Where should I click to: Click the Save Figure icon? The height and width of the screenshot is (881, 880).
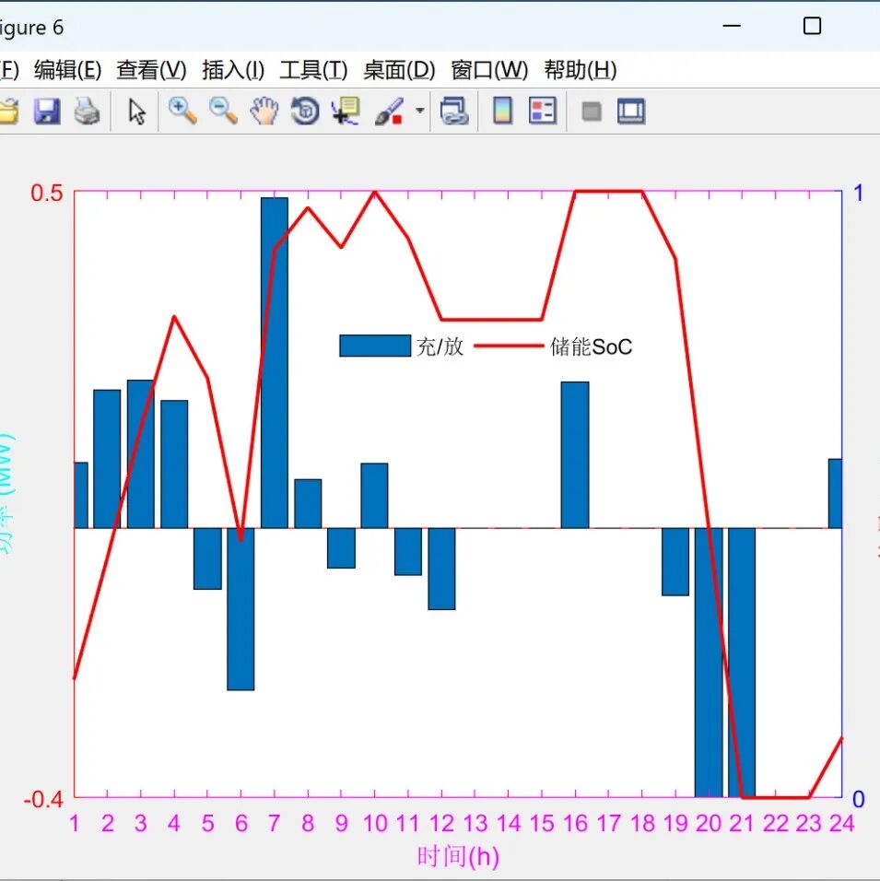(47, 112)
